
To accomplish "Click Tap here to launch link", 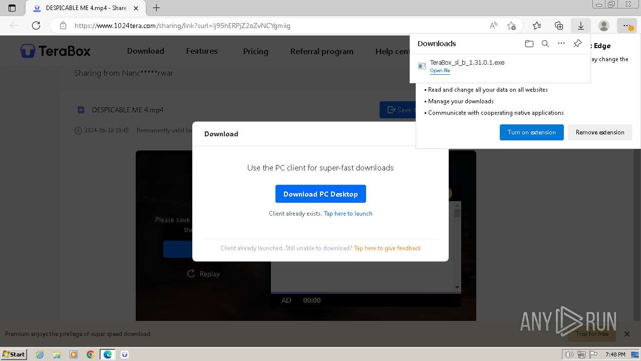I will pos(348,214).
